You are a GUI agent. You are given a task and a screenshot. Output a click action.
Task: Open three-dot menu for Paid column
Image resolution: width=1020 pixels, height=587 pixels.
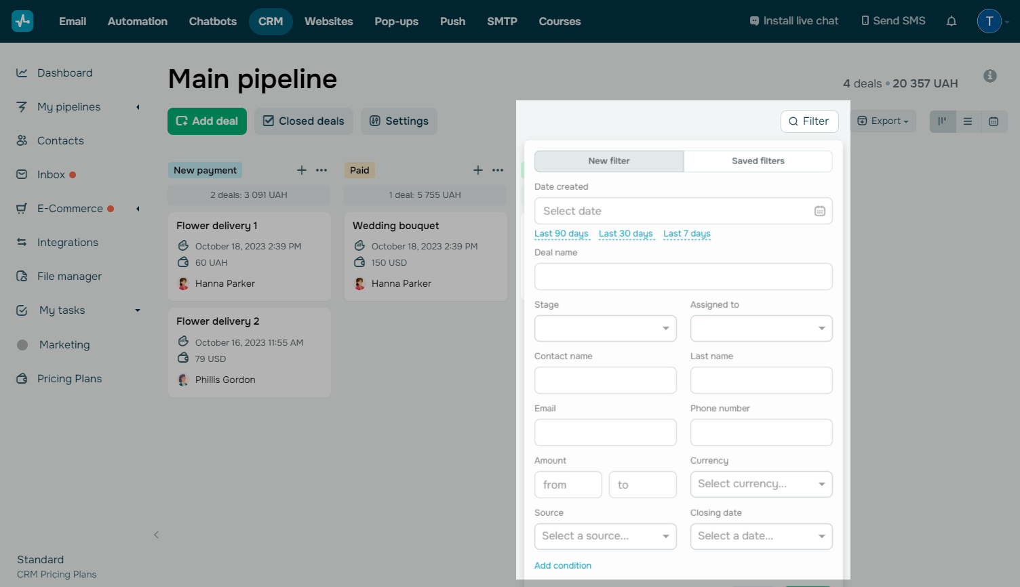click(x=498, y=170)
